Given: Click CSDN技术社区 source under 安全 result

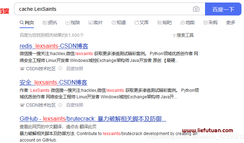Looking at the screenshot, I should pyautogui.click(x=41, y=105).
